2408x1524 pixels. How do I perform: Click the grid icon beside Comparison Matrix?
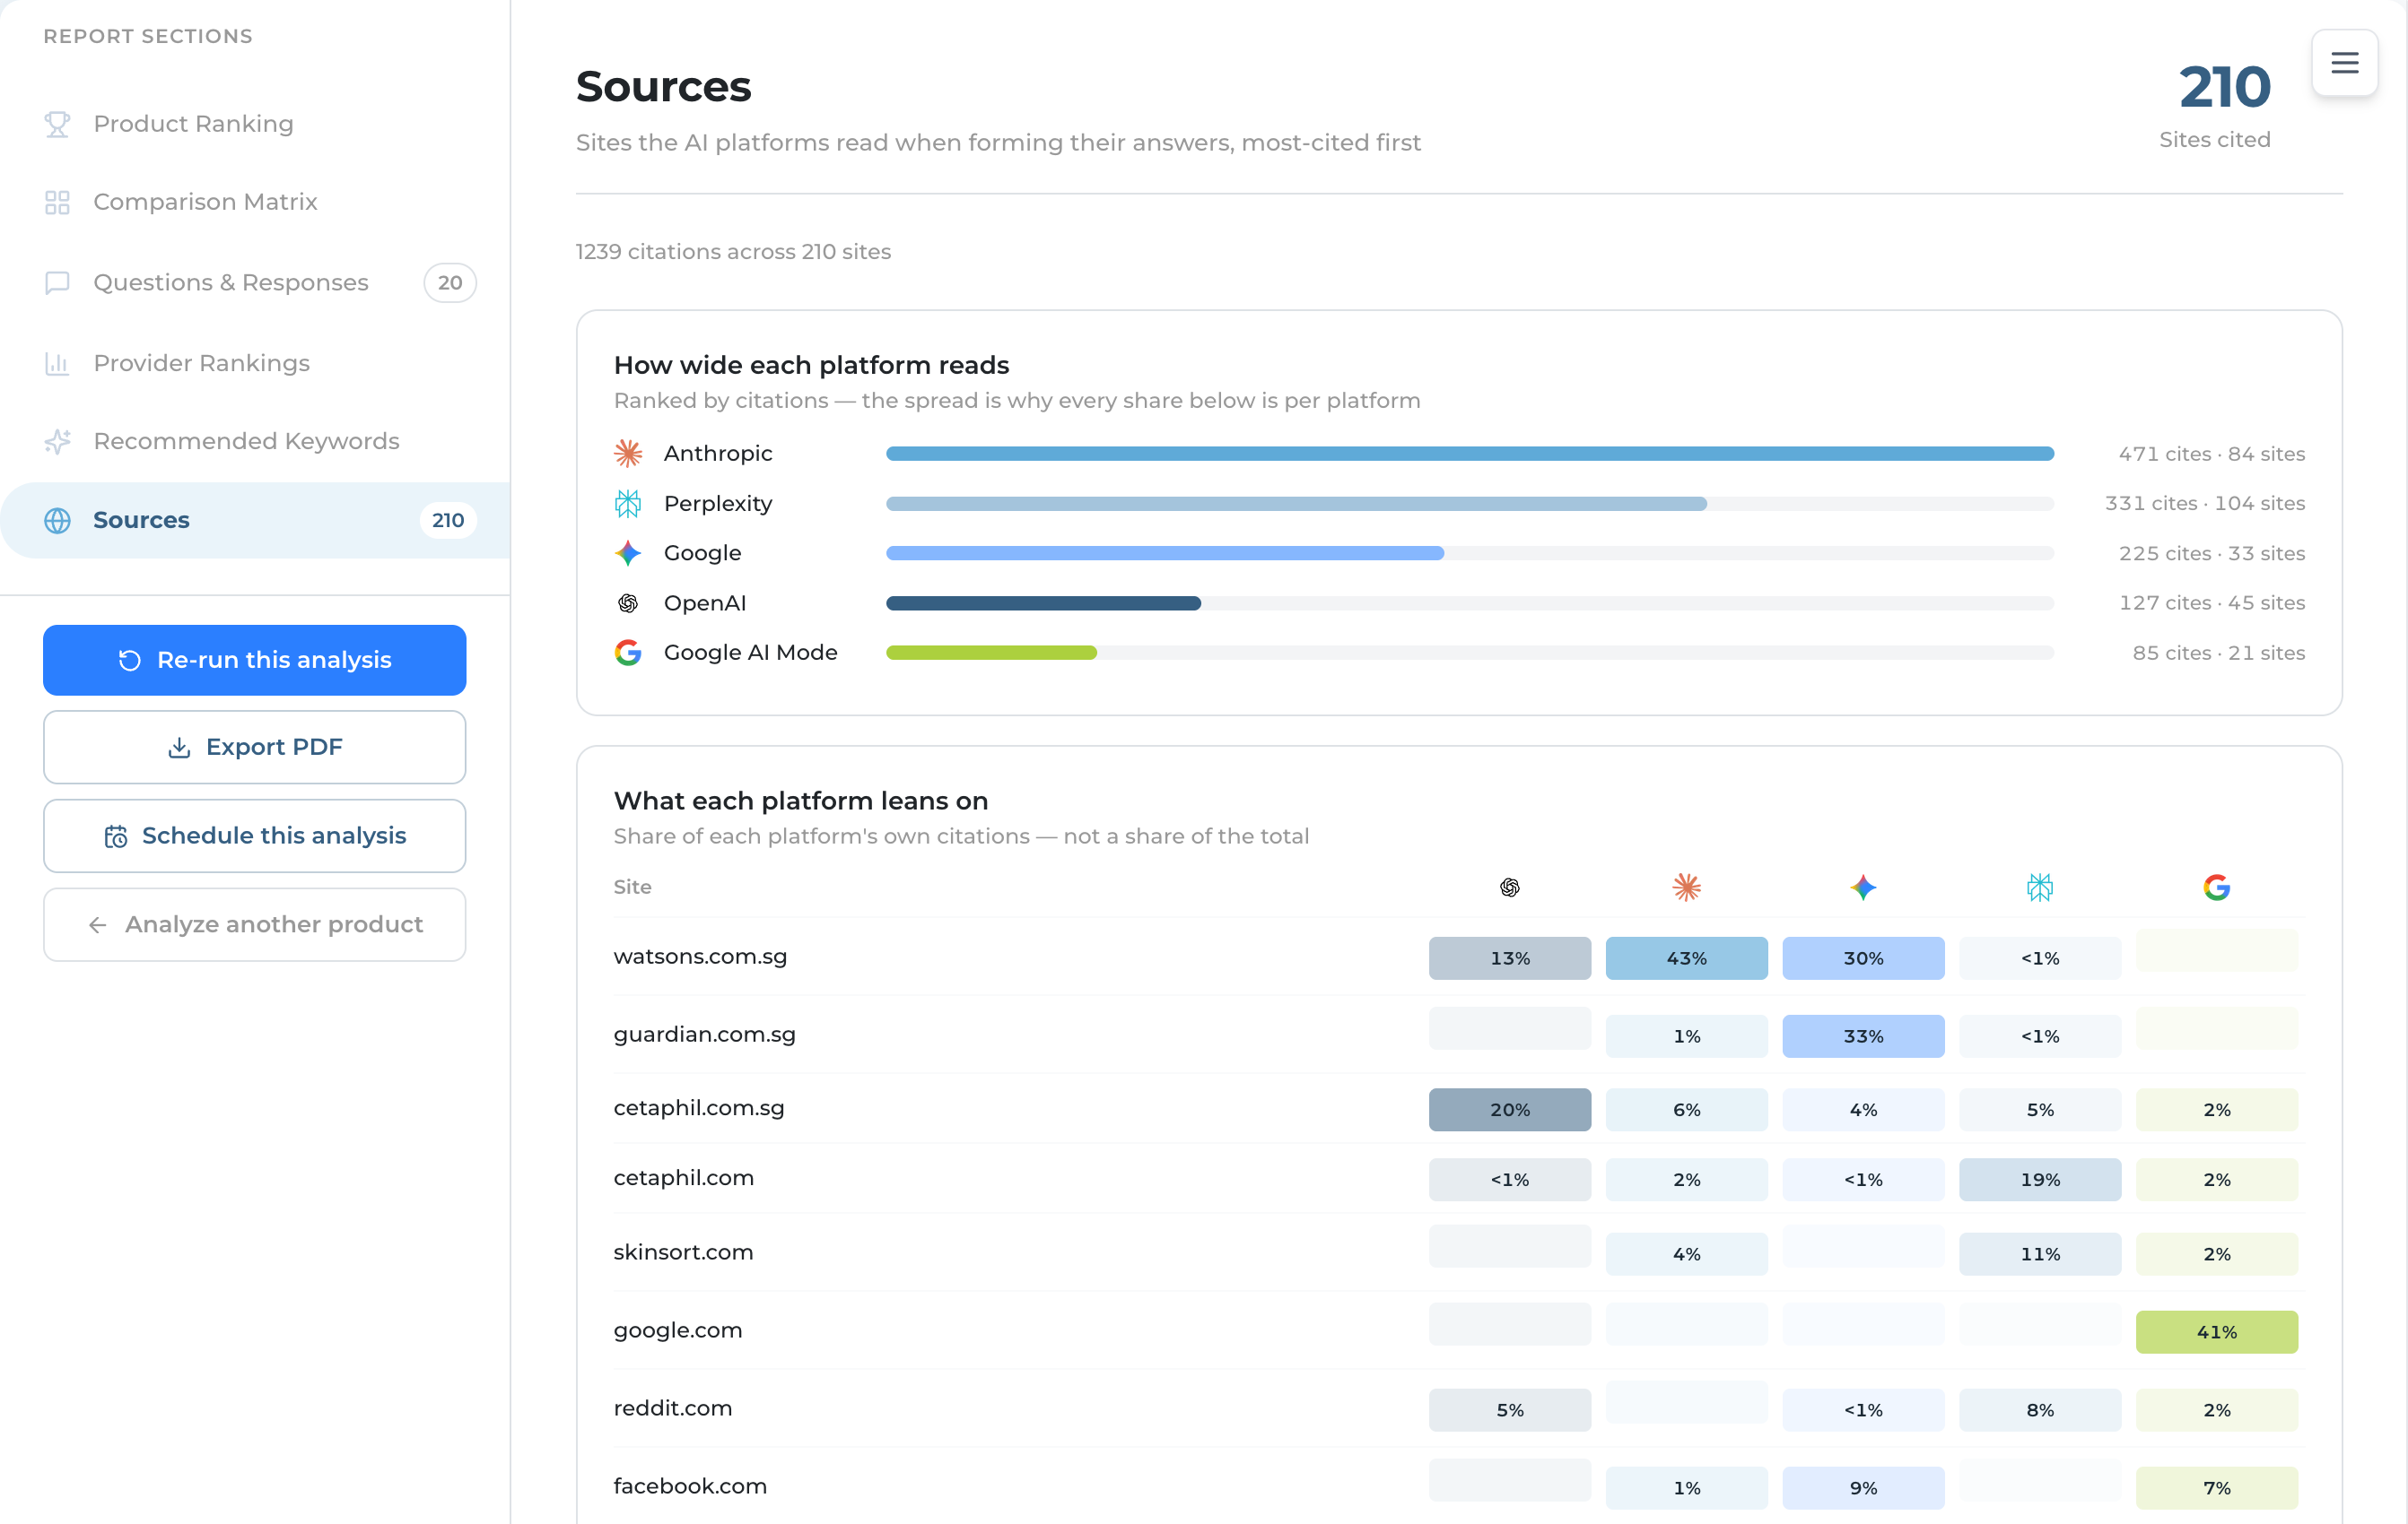57,202
